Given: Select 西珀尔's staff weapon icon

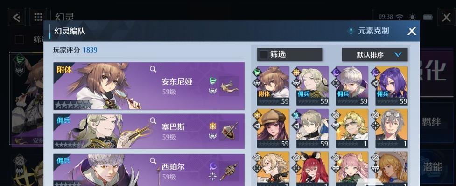Looking at the screenshot, I should click(x=229, y=171).
